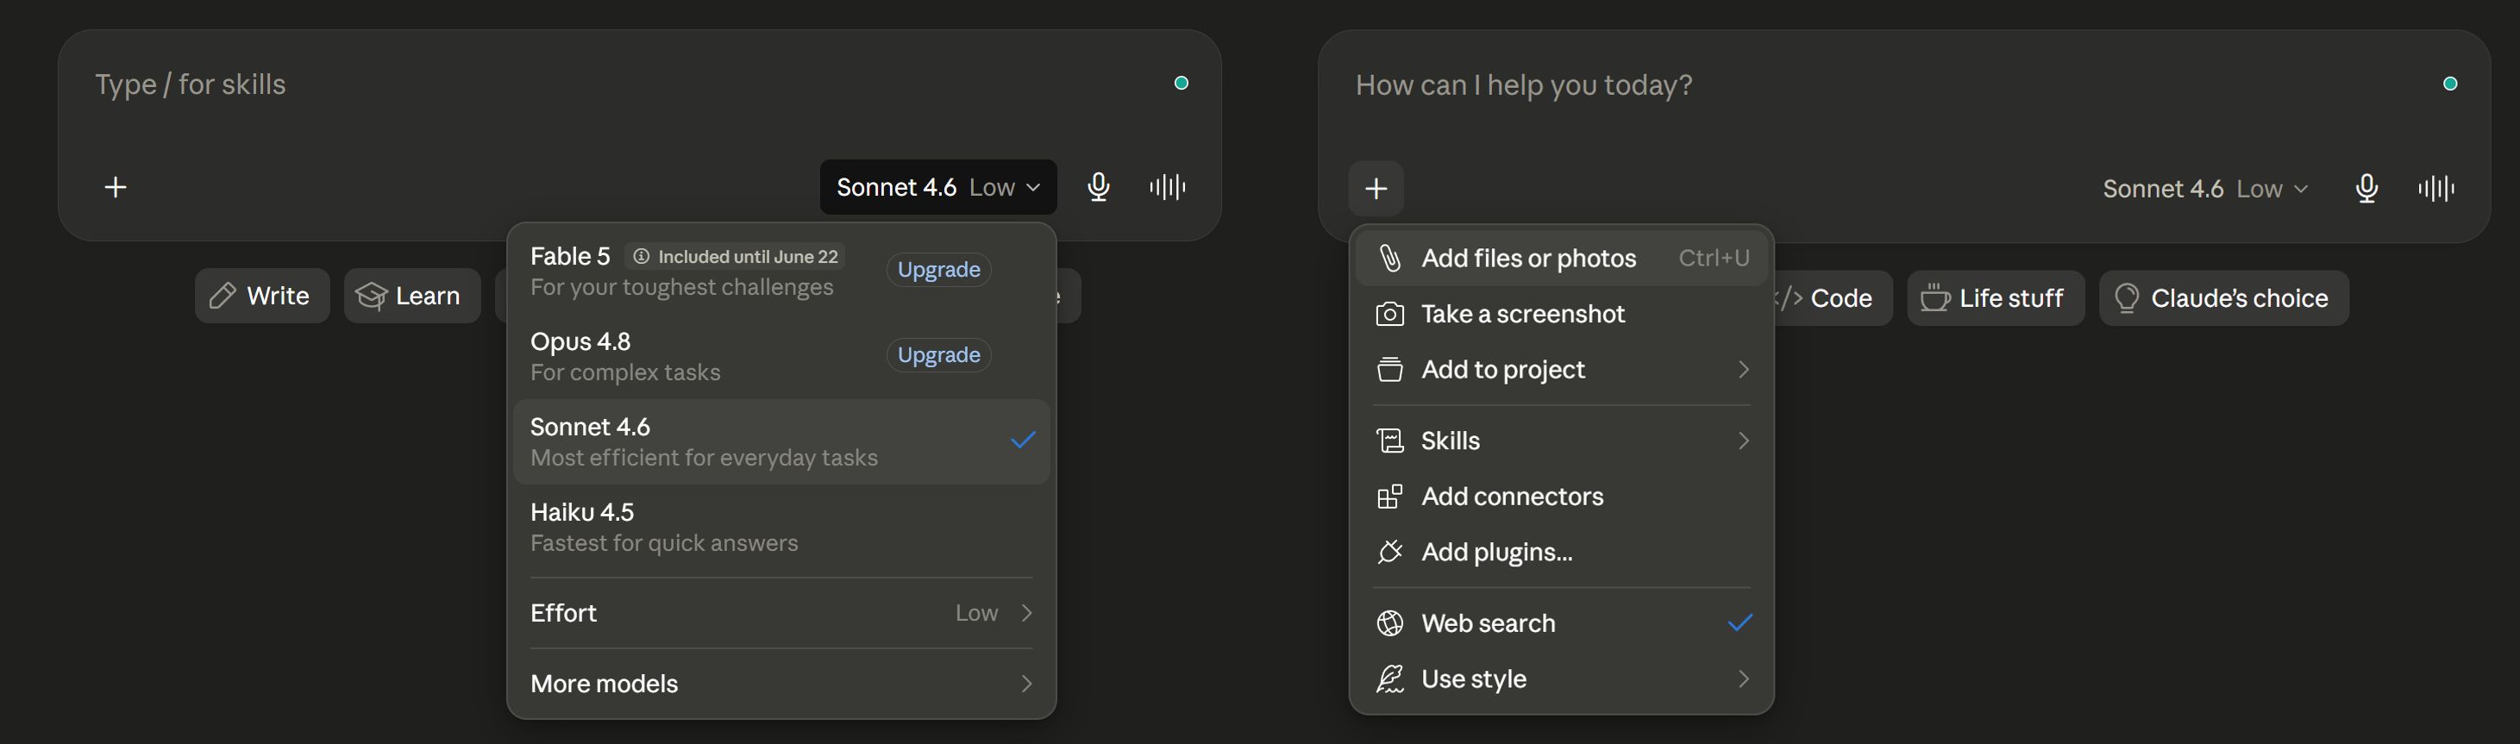The width and height of the screenshot is (2520, 744).
Task: Choose Opus 4.8 model
Action: coord(780,356)
